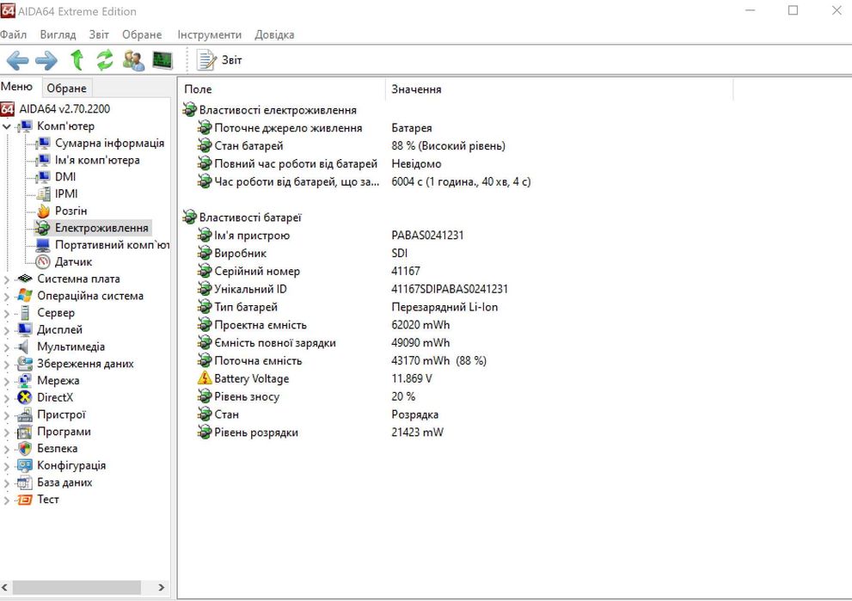Click the Мультимедіа speaker icon
The width and height of the screenshot is (852, 601).
(x=24, y=346)
